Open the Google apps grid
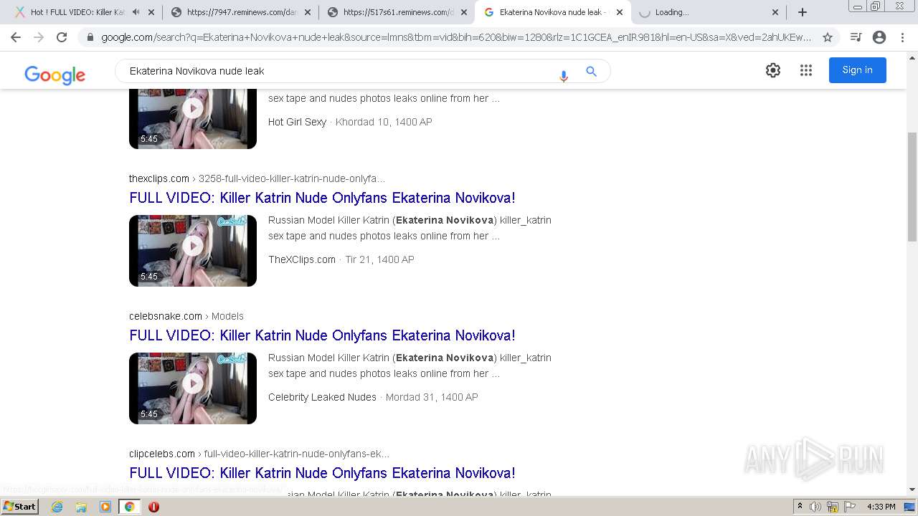Image resolution: width=918 pixels, height=516 pixels. coord(806,70)
